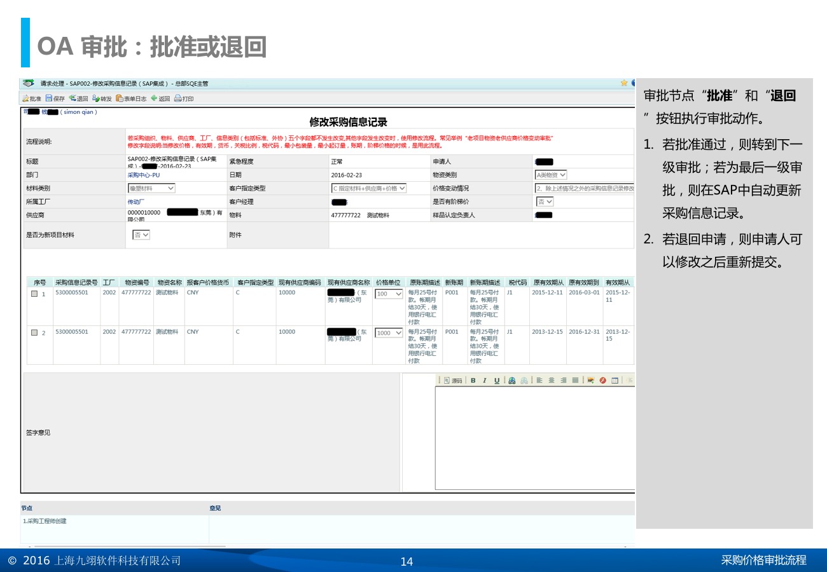Click the 返回 (Back) toolbar item
This screenshot has height=572, width=827.
click(160, 99)
